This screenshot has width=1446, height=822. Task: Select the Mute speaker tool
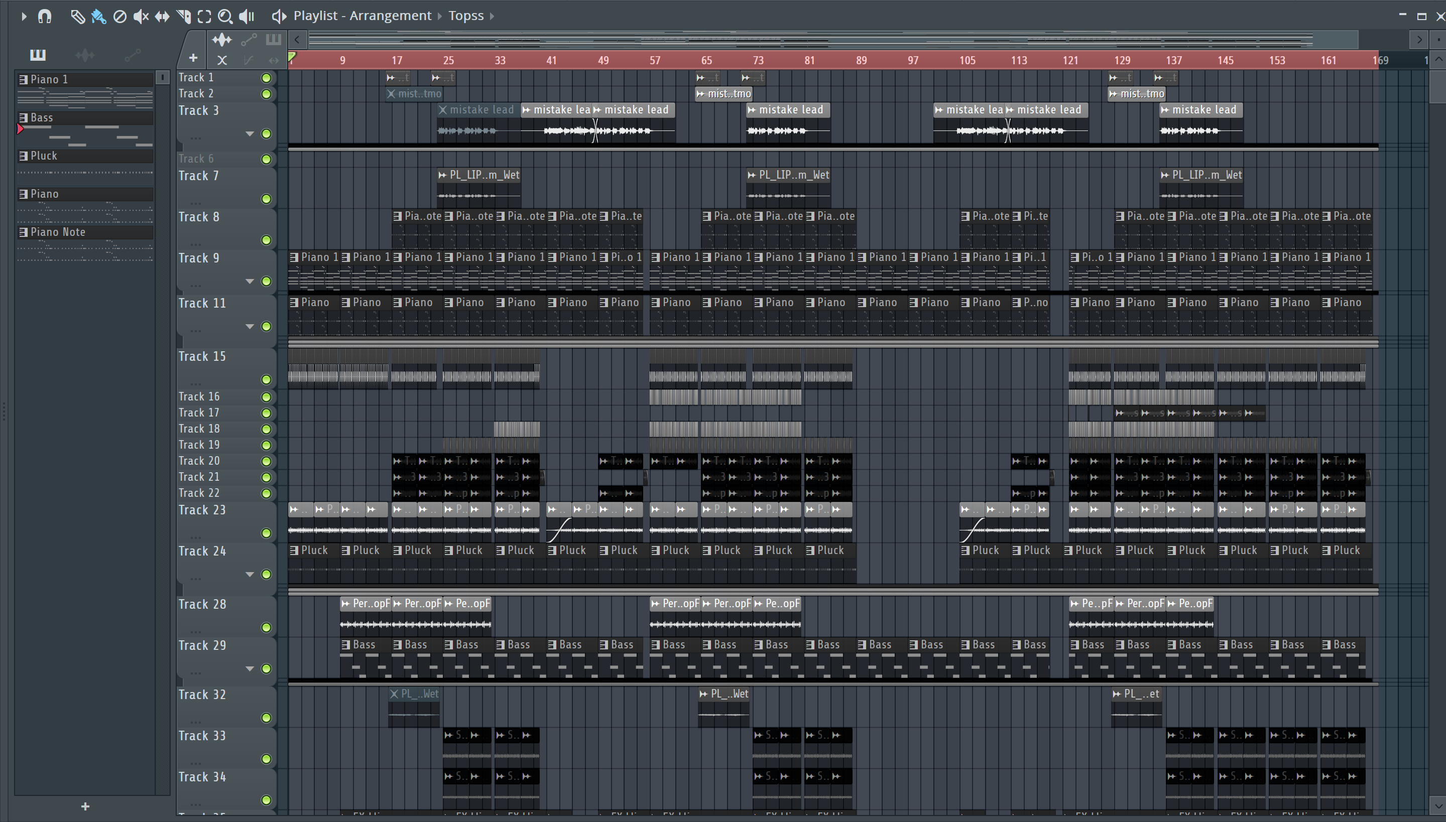click(x=141, y=17)
